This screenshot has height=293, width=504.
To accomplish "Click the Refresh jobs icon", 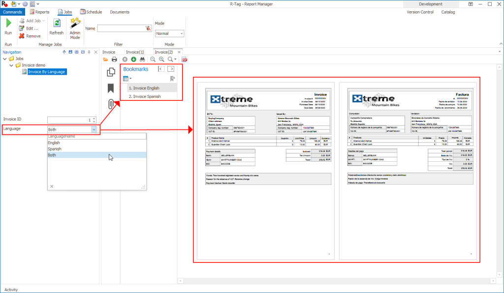I will point(57,23).
